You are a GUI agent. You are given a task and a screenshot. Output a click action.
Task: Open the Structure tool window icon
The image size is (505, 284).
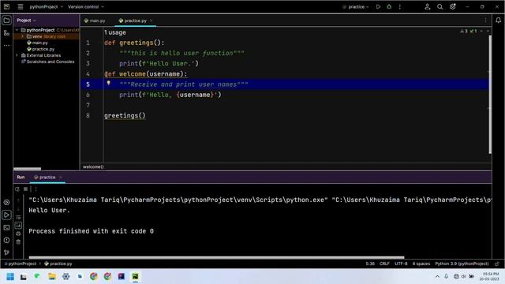[x=6, y=33]
